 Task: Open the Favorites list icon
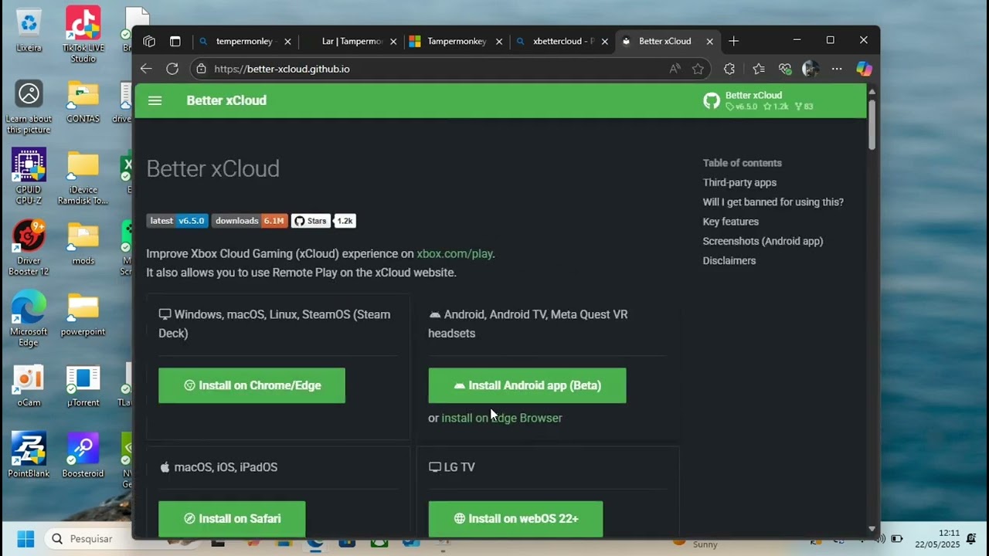[759, 69]
